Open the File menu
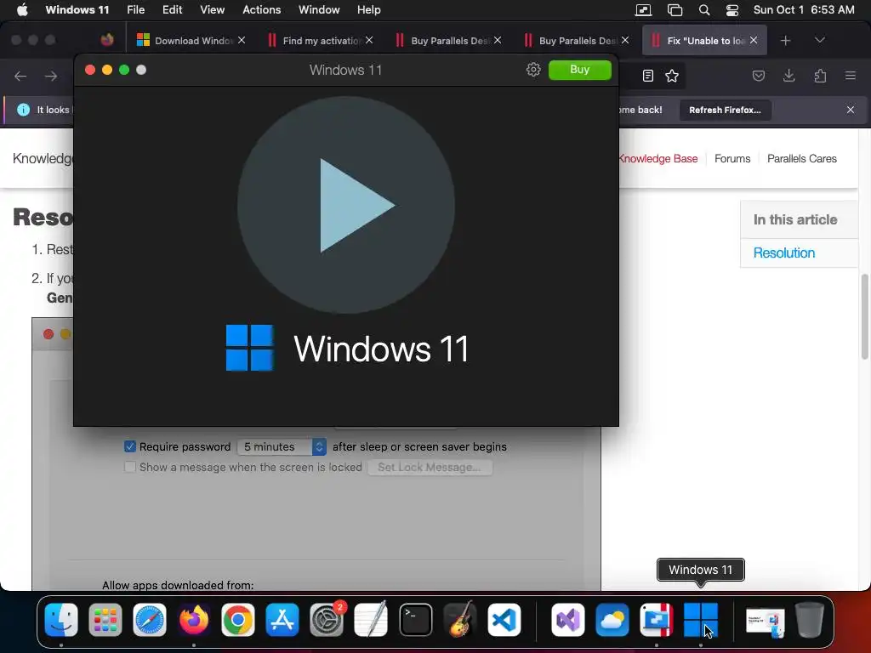The width and height of the screenshot is (871, 653). (x=135, y=9)
